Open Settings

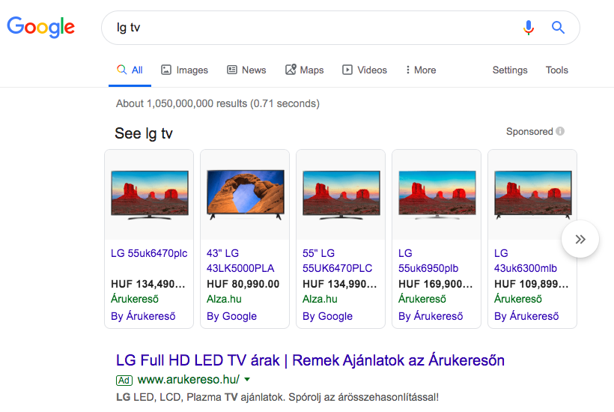[510, 70]
